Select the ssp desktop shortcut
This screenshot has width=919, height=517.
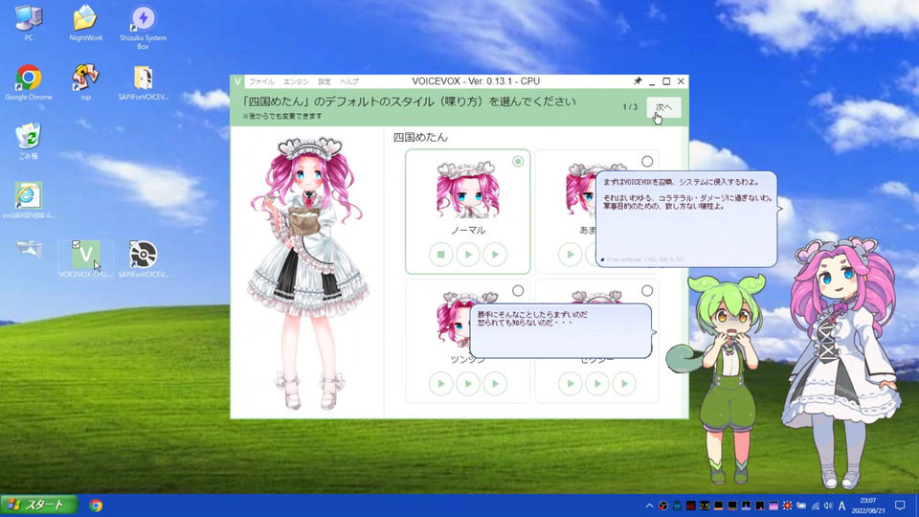pyautogui.click(x=85, y=82)
